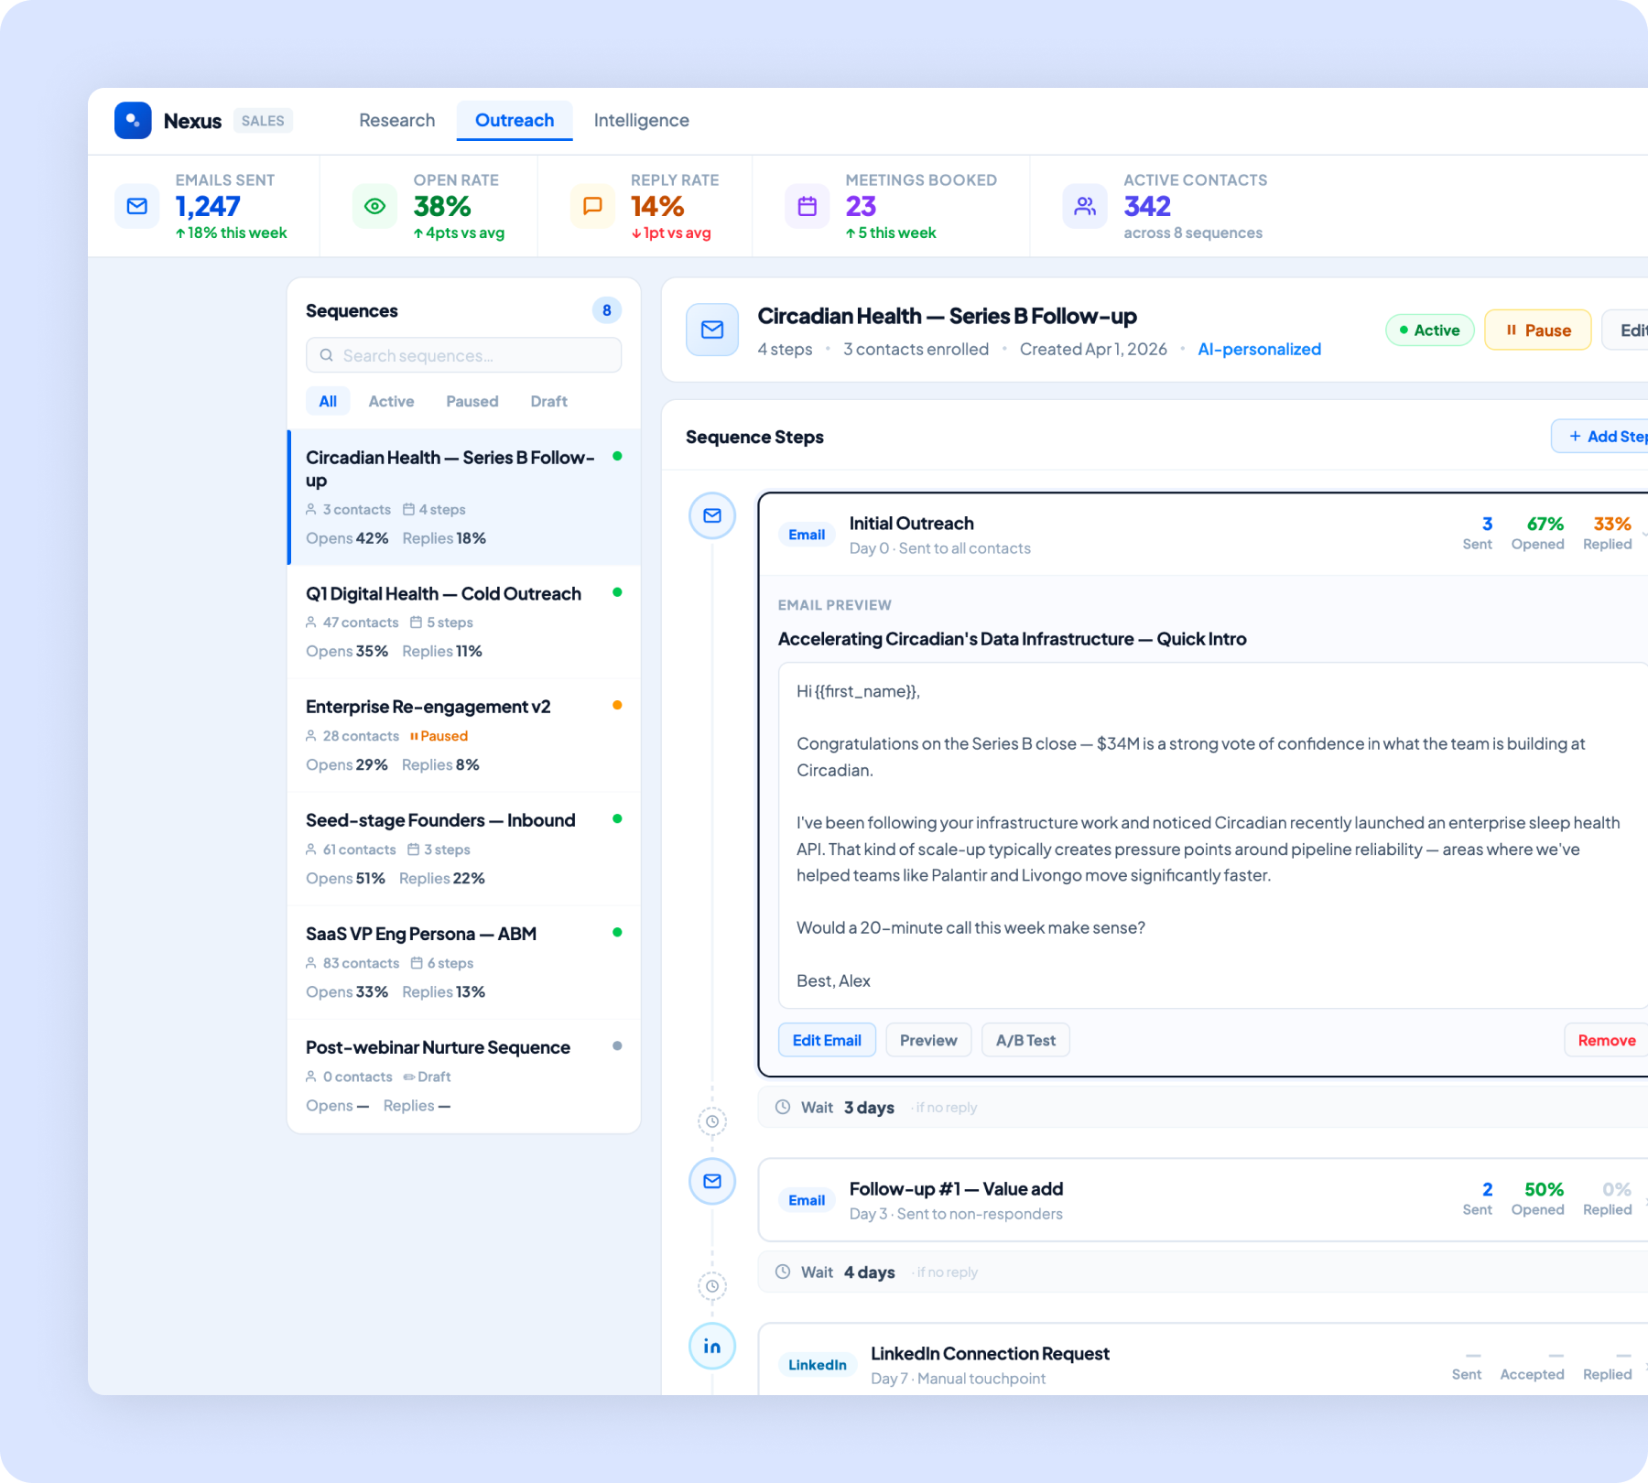Screen dimensions: 1648x1483
Task: Click the Edit Email button
Action: pyautogui.click(x=826, y=1040)
